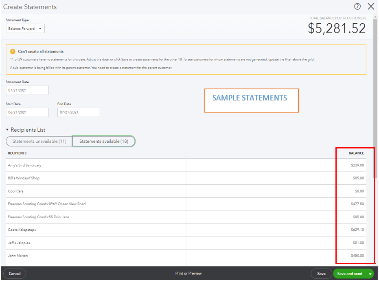Viewport: 379px width, 281px height.
Task: Close the Create Statements window
Action: coord(371,6)
